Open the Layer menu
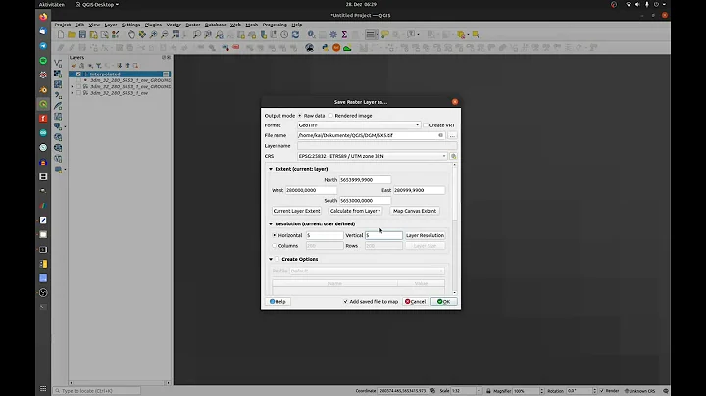 [x=111, y=25]
